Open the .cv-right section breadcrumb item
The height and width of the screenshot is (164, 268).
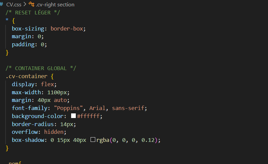[x=55, y=5]
